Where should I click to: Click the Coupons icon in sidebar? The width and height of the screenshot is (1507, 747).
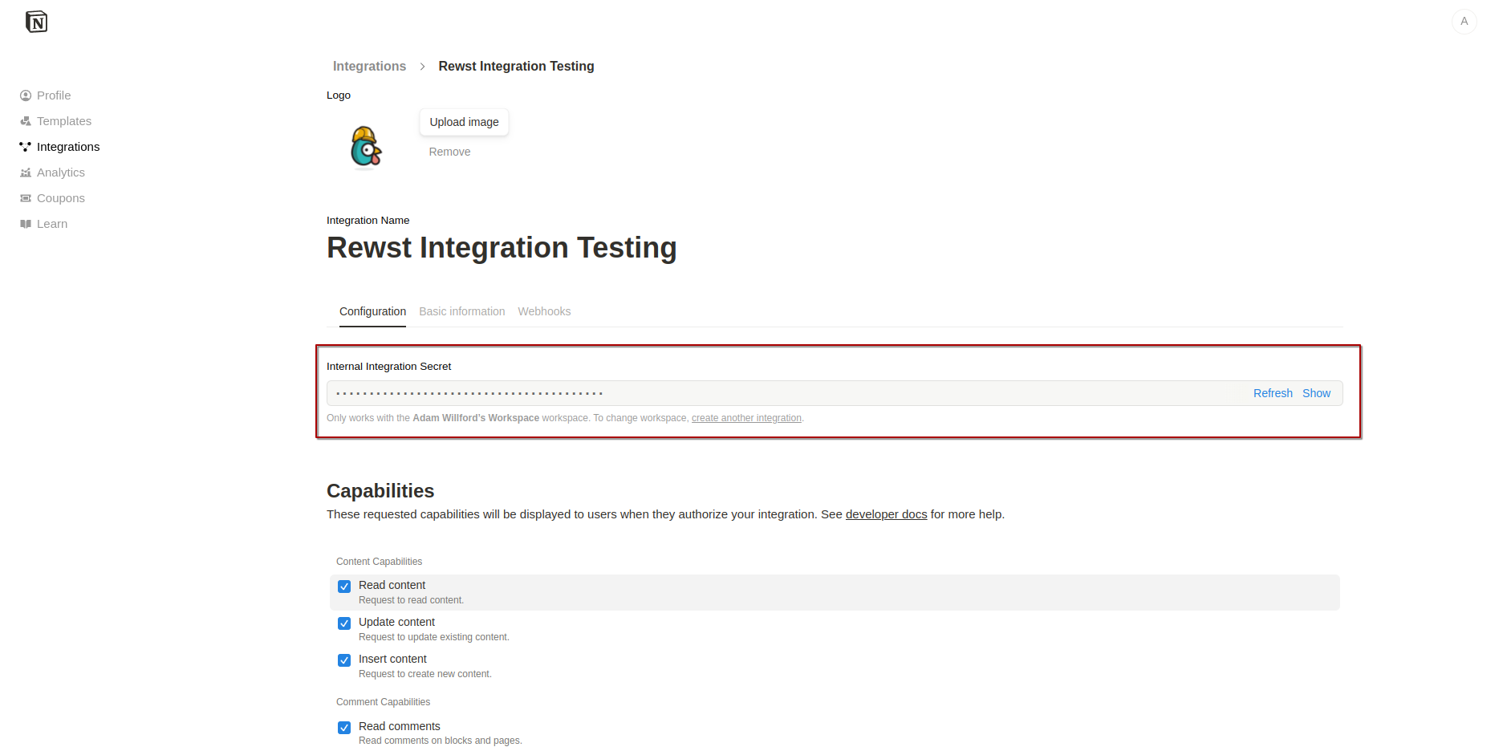click(26, 198)
